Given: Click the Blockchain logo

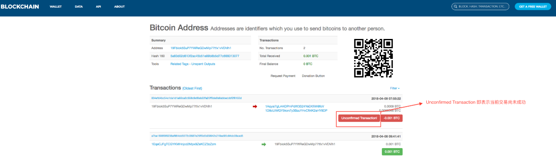Looking at the screenshot, I should [20, 7].
